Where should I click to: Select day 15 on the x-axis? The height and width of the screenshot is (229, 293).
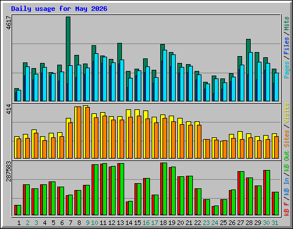tap(137, 223)
